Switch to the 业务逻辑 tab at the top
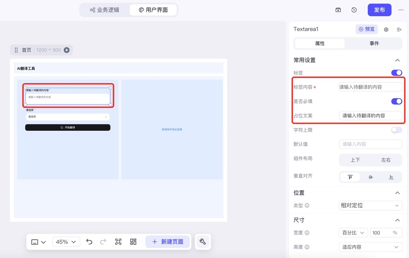409x258 pixels. [x=104, y=9]
